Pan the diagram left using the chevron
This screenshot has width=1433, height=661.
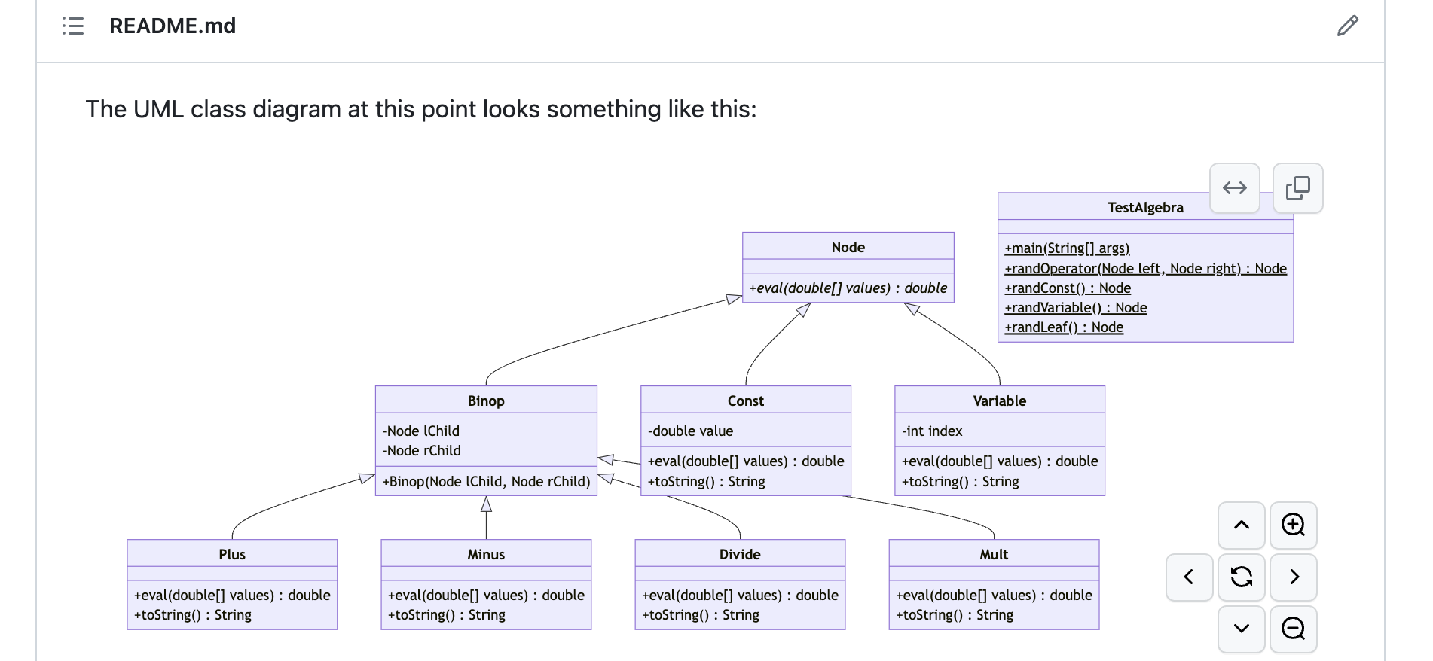point(1190,577)
